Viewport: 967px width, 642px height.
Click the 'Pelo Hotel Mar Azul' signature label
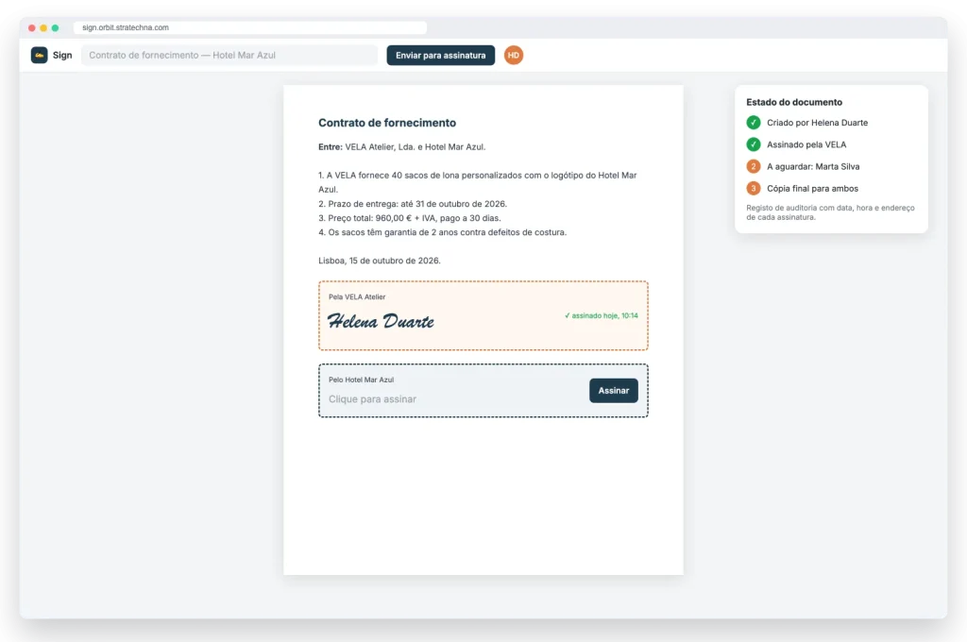(x=361, y=380)
